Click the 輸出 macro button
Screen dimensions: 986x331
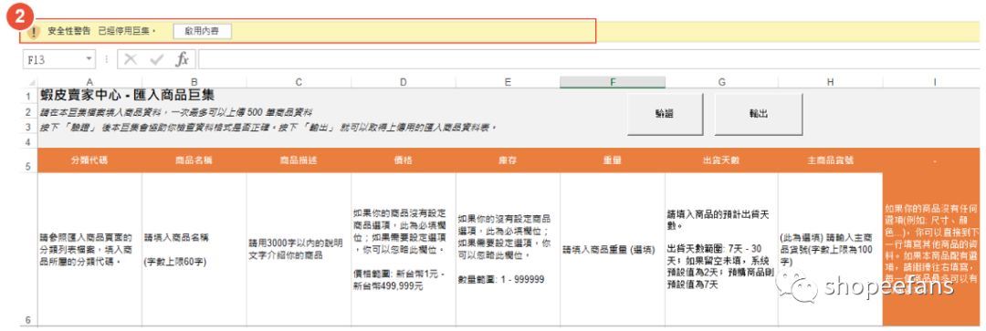pos(759,114)
